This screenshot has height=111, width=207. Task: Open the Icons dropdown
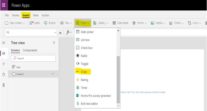pyautogui.click(x=194, y=23)
